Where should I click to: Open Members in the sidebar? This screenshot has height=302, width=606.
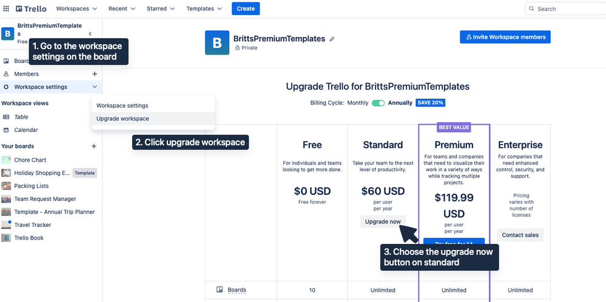click(x=26, y=74)
